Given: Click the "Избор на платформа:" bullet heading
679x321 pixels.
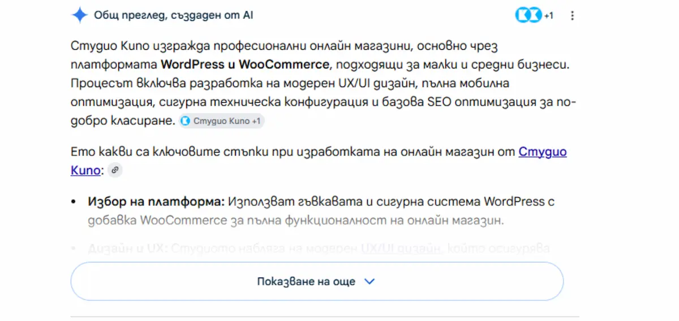Looking at the screenshot, I should coord(156,202).
